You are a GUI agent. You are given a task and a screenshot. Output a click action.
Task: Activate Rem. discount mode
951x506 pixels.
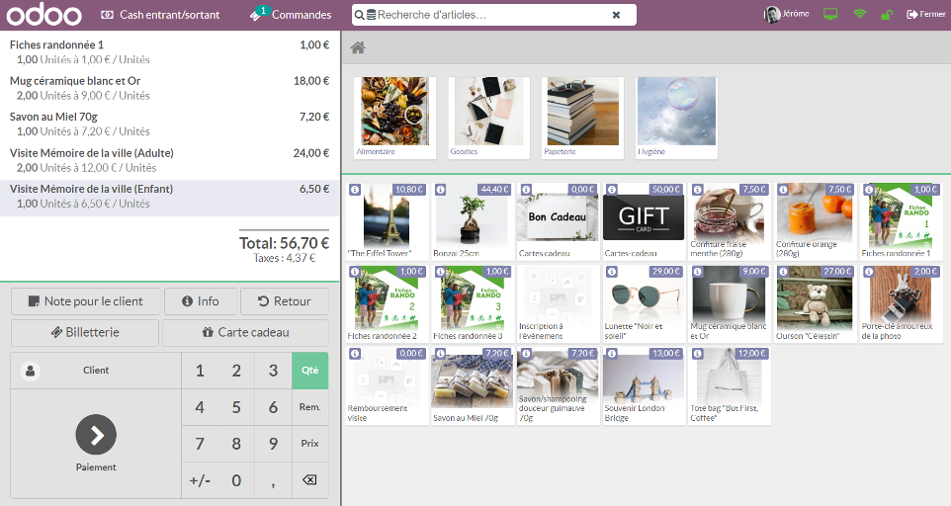(310, 407)
